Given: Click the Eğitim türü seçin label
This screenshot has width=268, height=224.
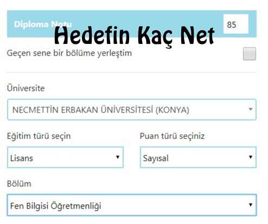Looking at the screenshot, I should [x=39, y=136].
